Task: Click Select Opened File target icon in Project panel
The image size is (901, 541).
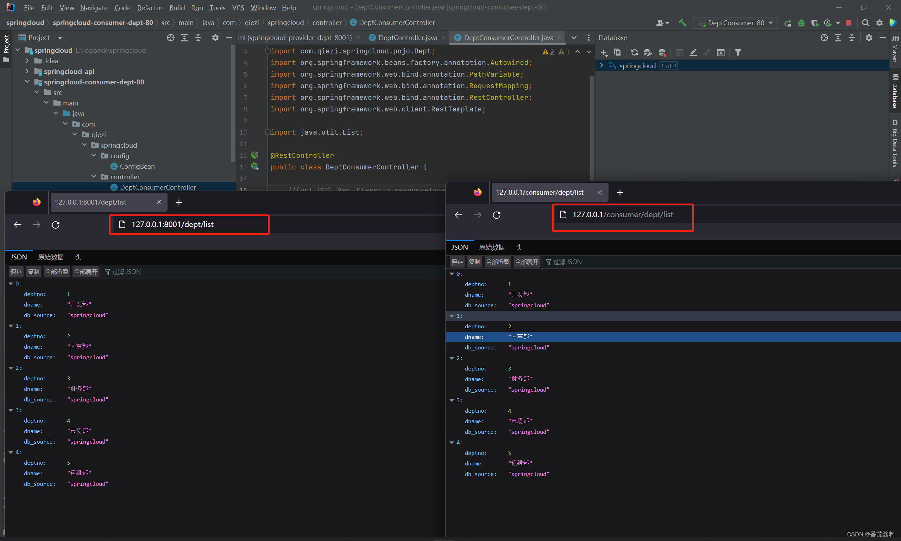Action: 170,38
